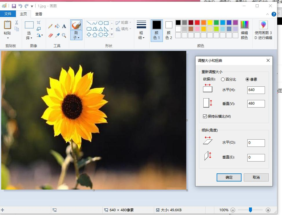Pick the pink color swatch

pos(197,29)
